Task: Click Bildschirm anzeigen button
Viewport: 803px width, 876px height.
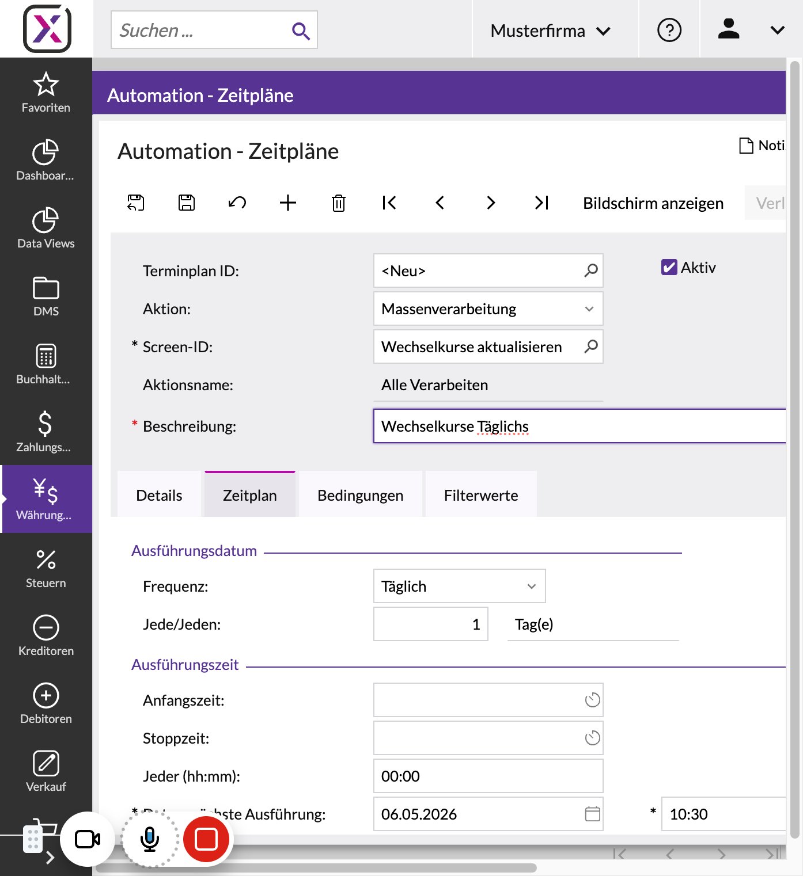Action: [x=653, y=203]
